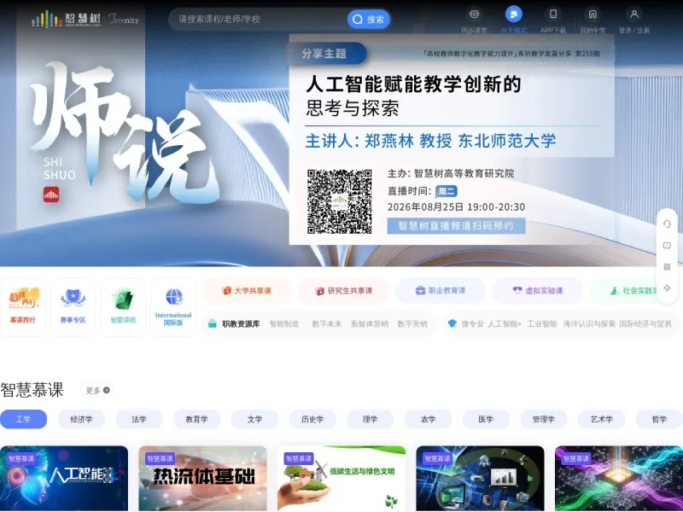683x512 pixels.
Task: Open 大学共享课 category
Action: (x=247, y=291)
